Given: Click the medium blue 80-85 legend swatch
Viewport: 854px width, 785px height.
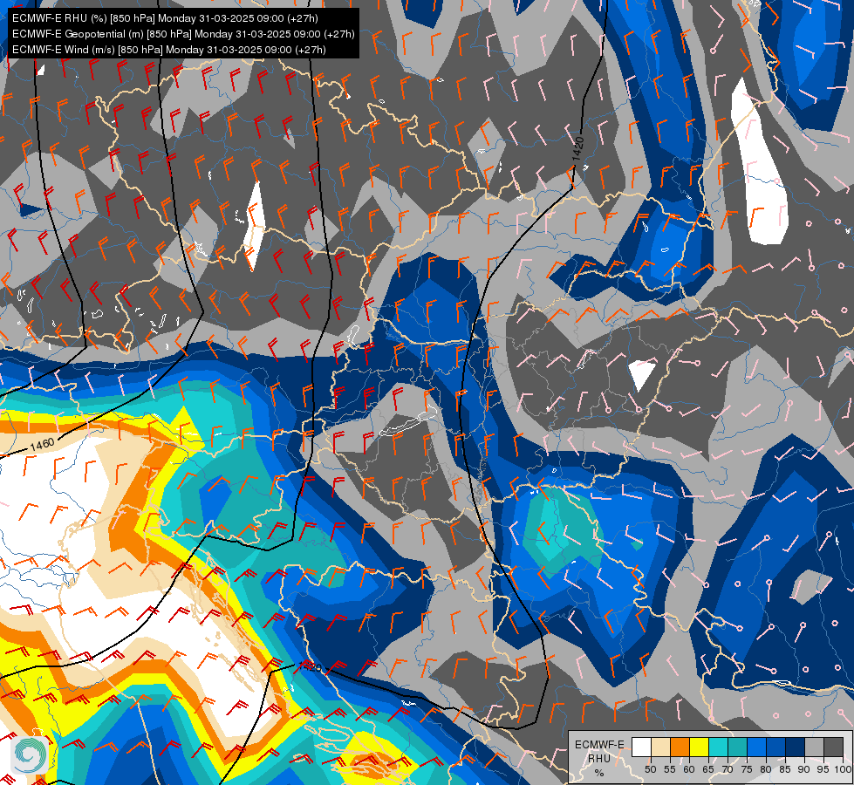Looking at the screenshot, I should pos(776,747).
